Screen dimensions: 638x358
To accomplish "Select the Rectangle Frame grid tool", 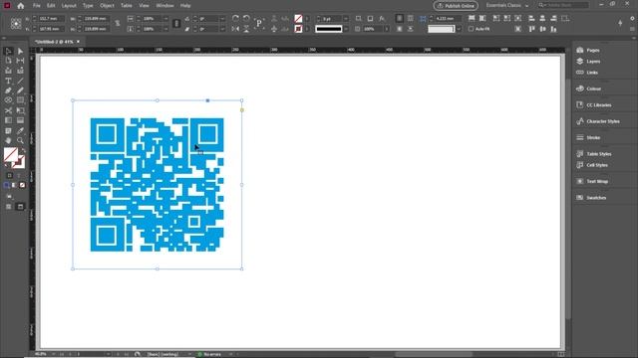I will pos(20,99).
